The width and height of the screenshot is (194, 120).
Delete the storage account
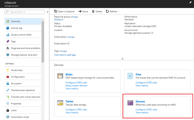point(97,11)
